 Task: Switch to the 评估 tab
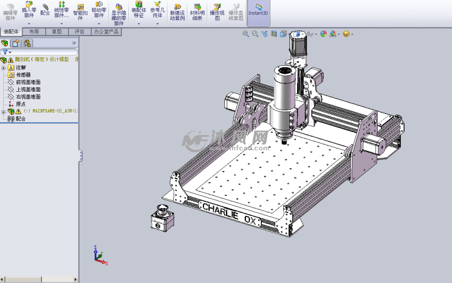coord(79,32)
